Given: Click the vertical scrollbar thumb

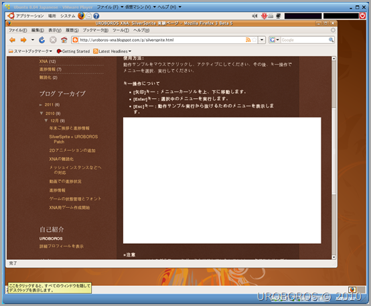Looking at the screenshot, I should [334, 152].
